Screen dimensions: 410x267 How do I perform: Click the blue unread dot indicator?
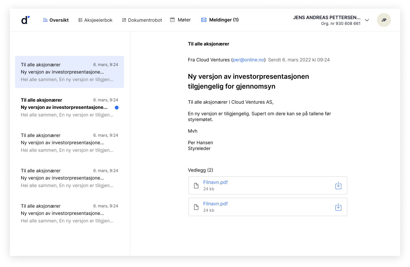click(117, 107)
